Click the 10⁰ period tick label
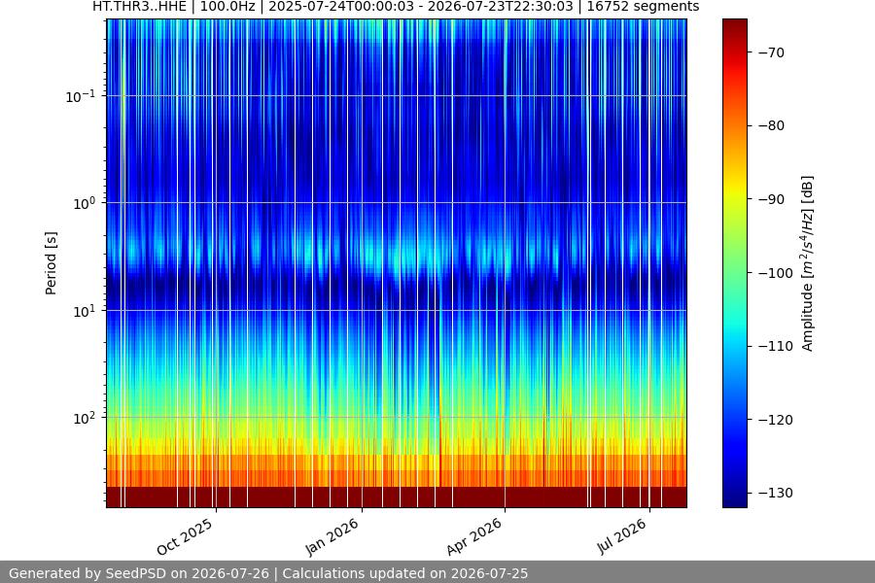Viewport: 875px width, 583px height. [x=85, y=203]
